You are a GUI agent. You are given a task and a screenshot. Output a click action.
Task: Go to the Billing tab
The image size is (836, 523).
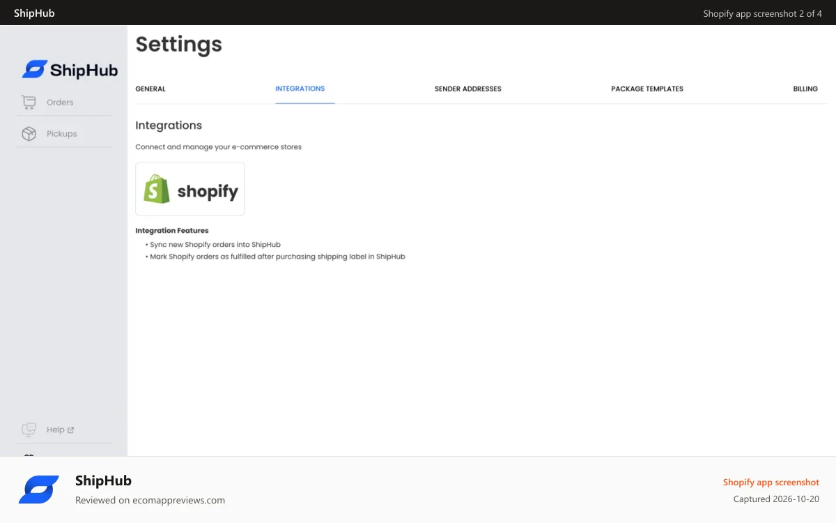805,89
